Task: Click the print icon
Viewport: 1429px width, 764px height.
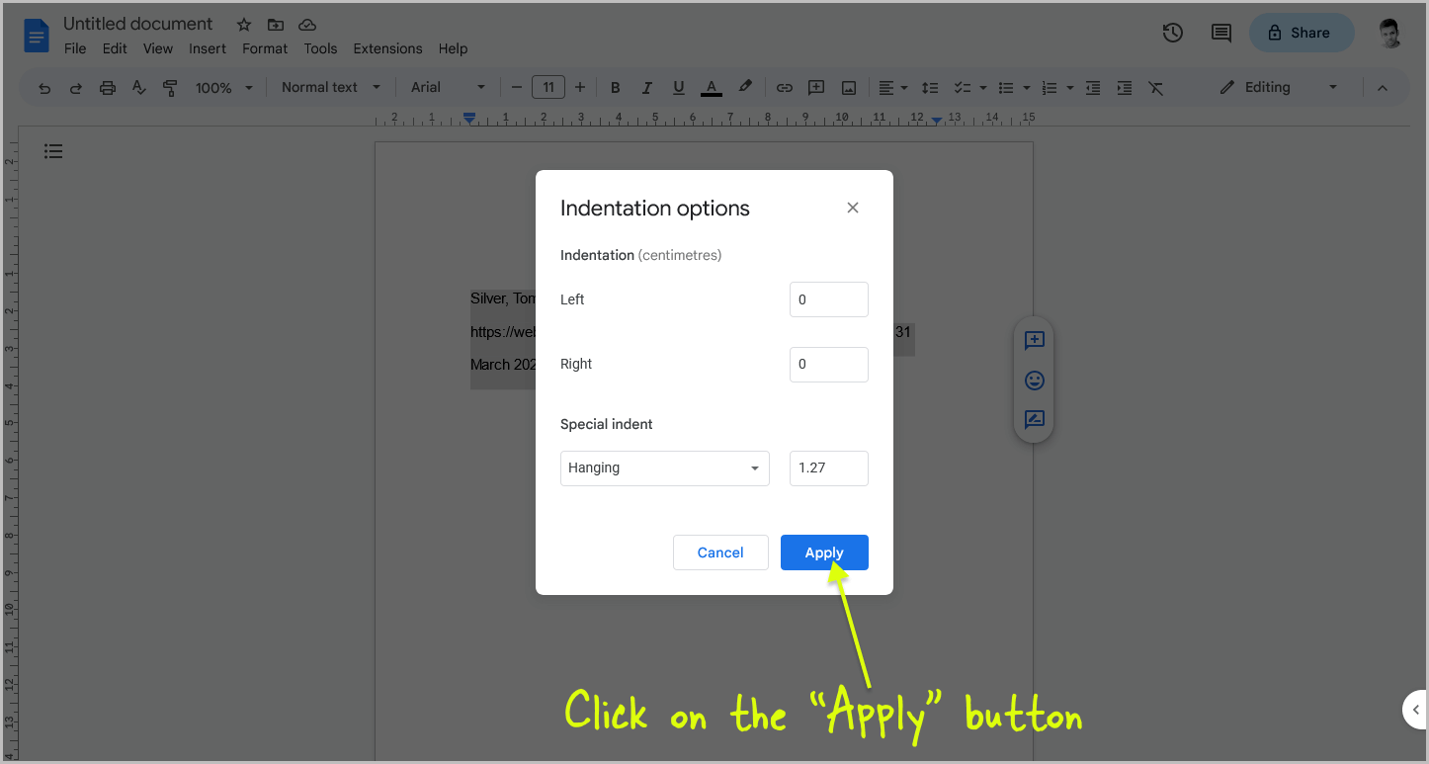Action: click(x=107, y=87)
